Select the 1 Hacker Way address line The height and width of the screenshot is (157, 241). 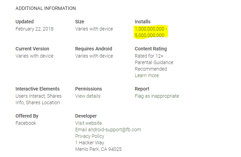(x=90, y=143)
